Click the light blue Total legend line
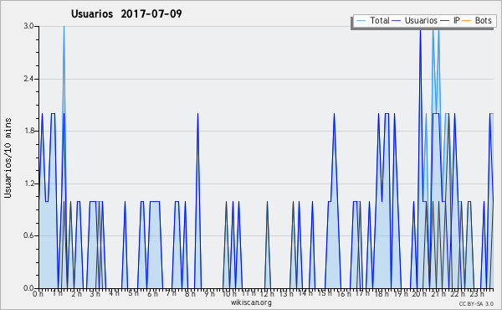The image size is (502, 310). [x=361, y=21]
